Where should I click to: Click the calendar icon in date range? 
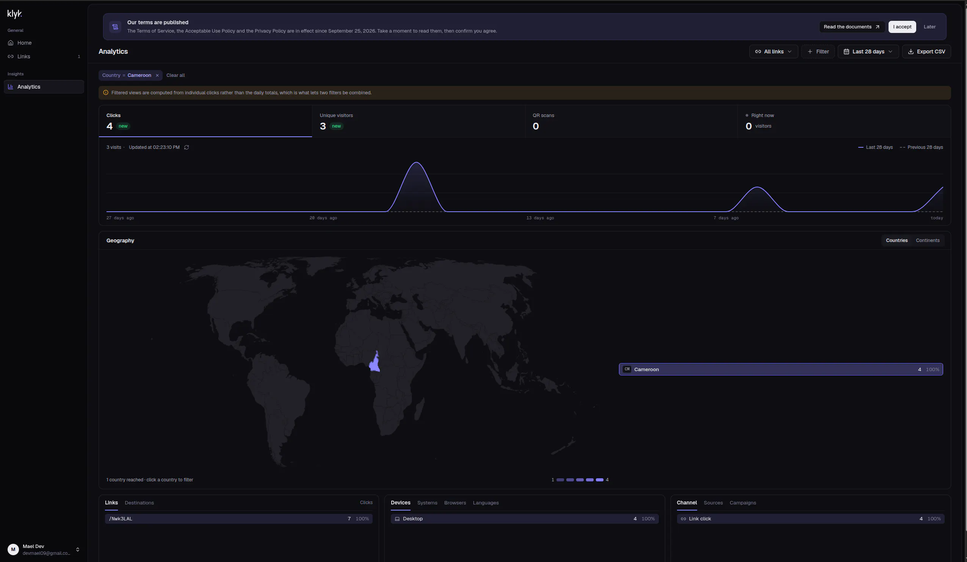pos(846,52)
